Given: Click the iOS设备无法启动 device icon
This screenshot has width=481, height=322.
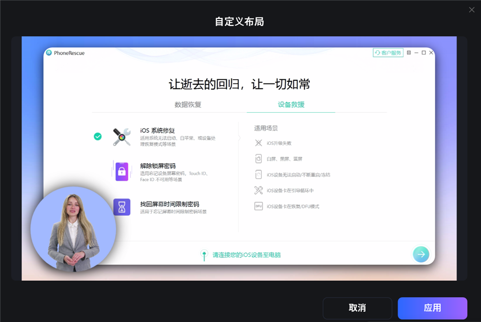Looking at the screenshot, I should (259, 174).
